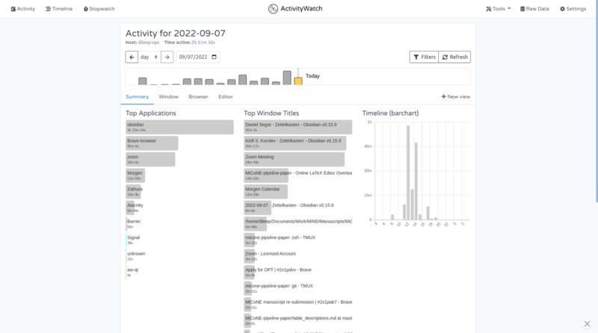Select Alacritty application entry
598x333 pixels.
[135, 208]
